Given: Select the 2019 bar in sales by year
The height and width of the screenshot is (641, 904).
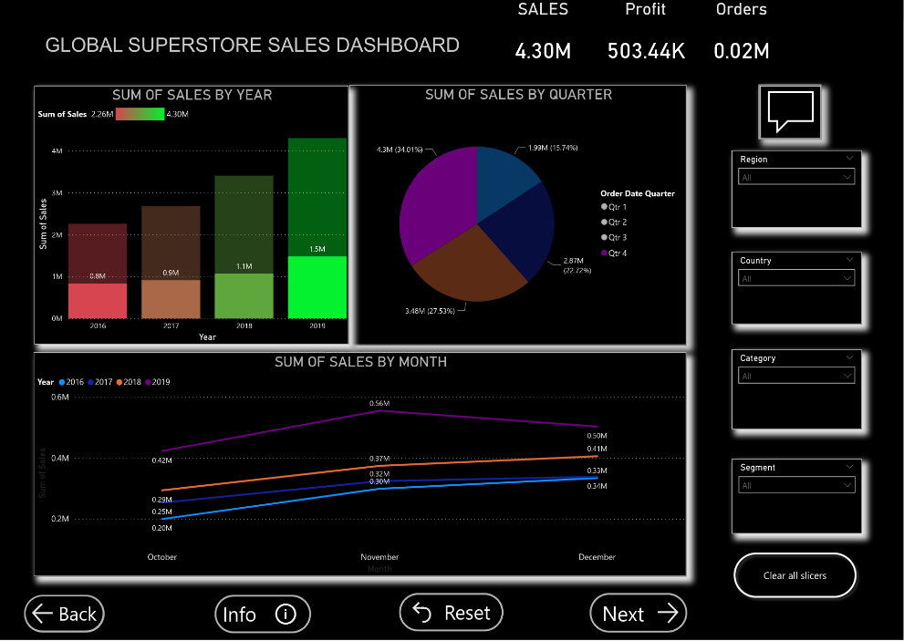Looking at the screenshot, I should tap(317, 228).
